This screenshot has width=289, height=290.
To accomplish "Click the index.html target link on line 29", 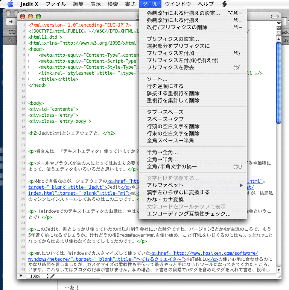I will click(79, 193).
